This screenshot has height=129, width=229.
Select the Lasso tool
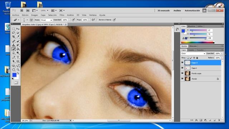tap(14, 33)
